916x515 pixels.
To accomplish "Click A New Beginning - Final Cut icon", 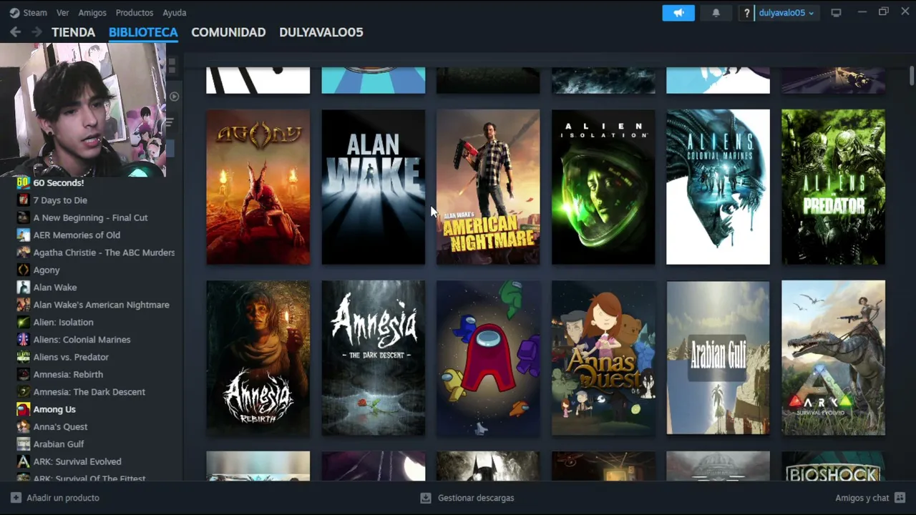I will [x=24, y=217].
